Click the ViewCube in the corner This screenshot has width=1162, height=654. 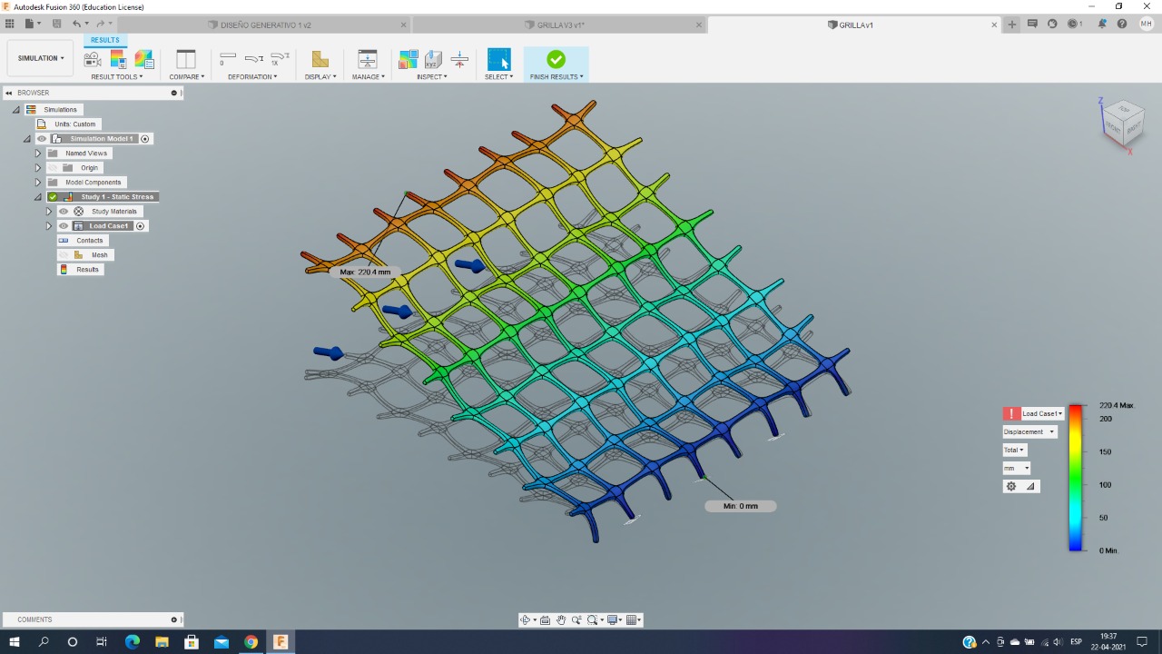[1122, 121]
